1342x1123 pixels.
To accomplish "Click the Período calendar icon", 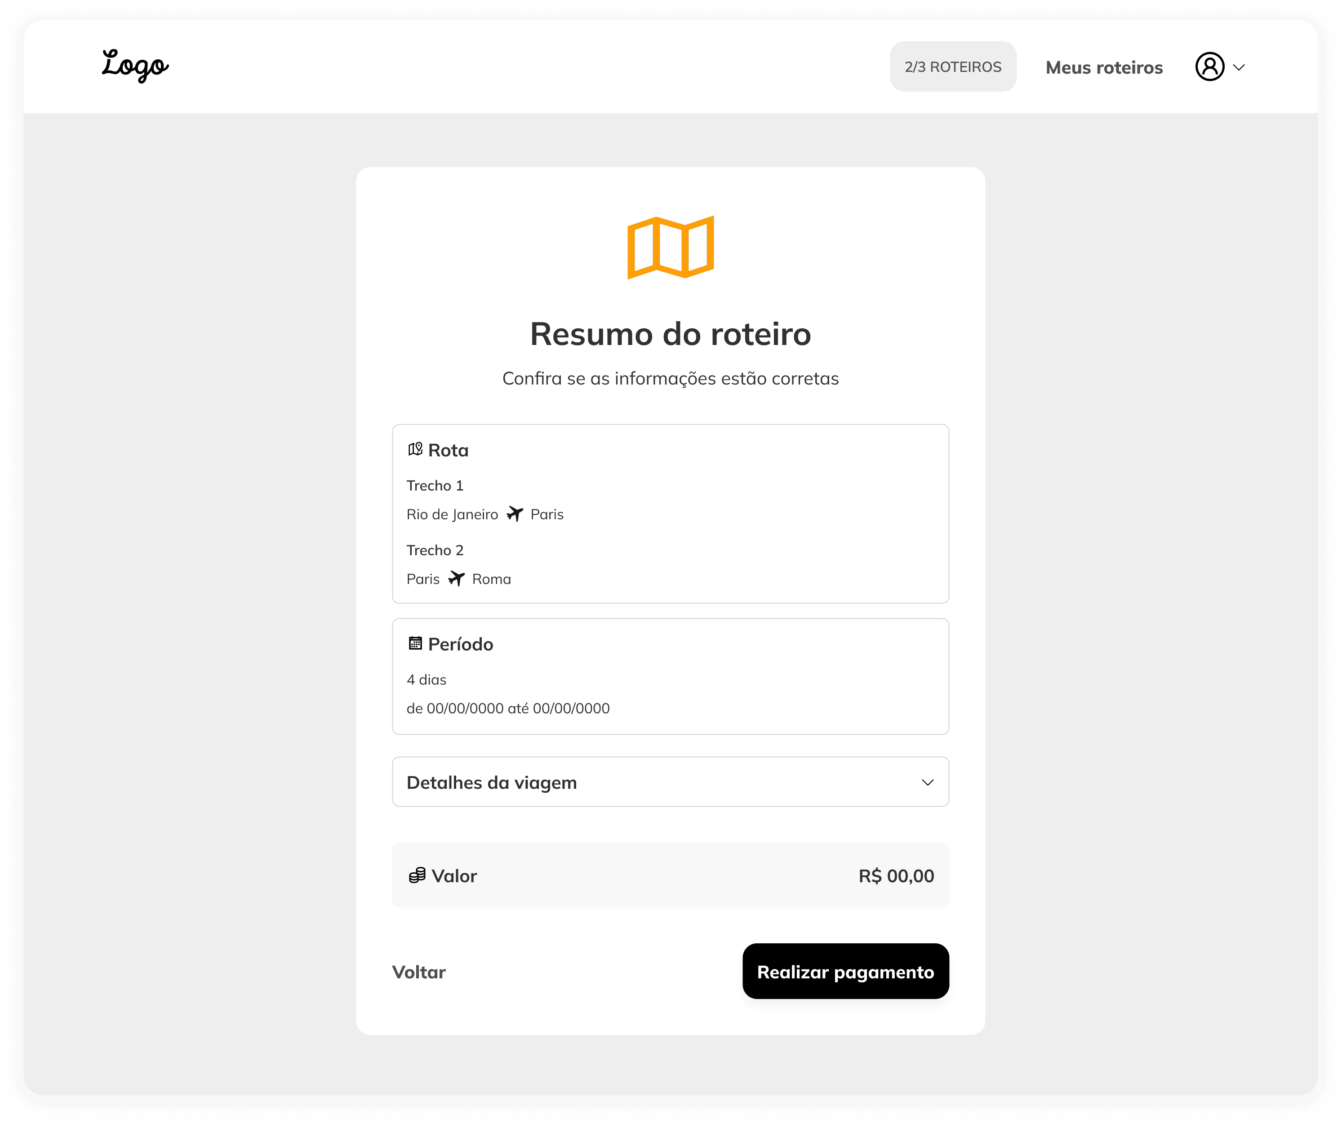I will click(415, 643).
